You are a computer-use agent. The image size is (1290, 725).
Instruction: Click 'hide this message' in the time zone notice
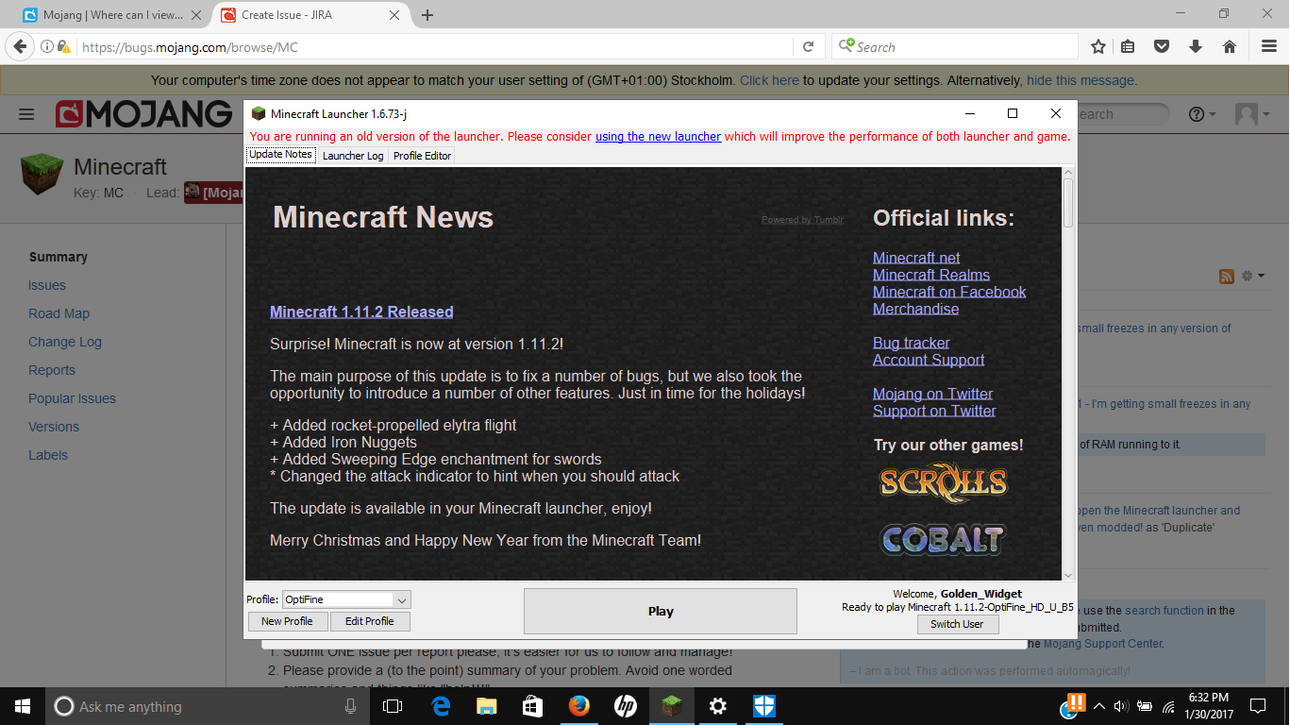[x=1081, y=80]
